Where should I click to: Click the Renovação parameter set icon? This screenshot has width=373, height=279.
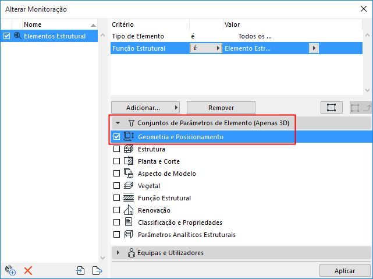point(129,210)
